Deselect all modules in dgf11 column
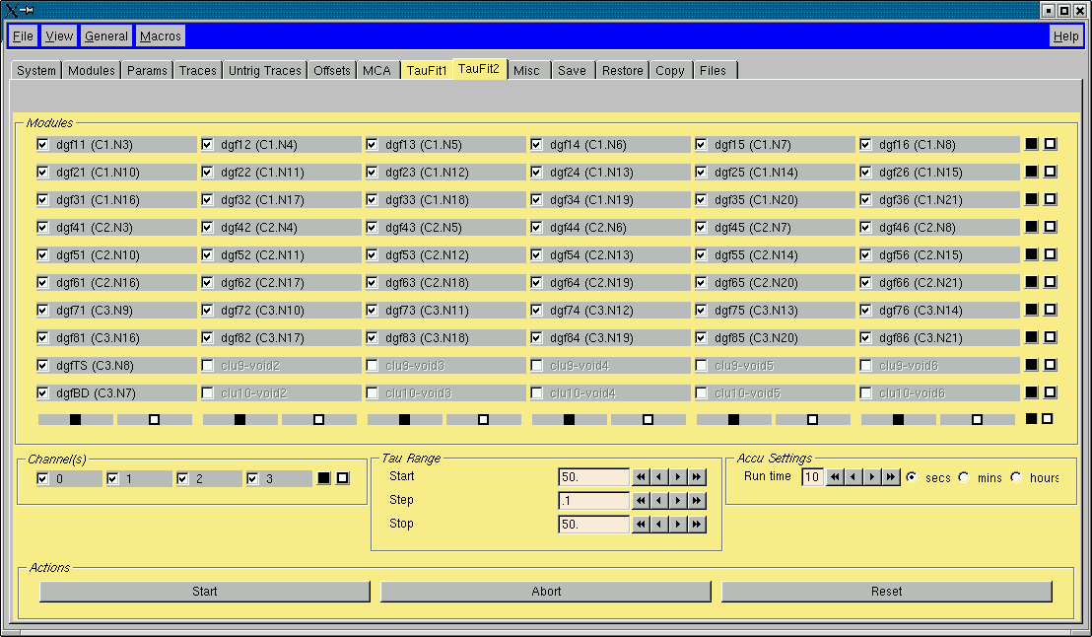 click(x=155, y=419)
